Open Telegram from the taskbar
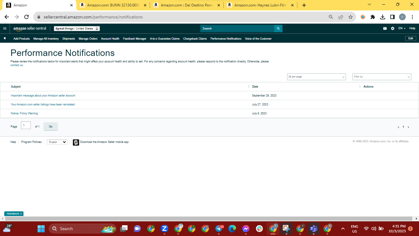 click(x=219, y=229)
